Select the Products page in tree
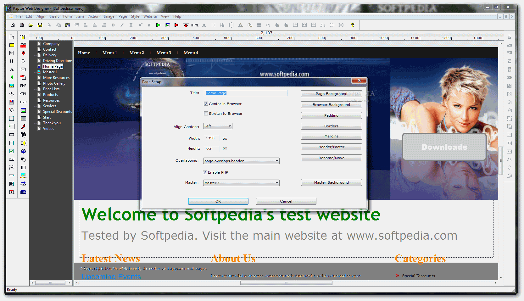Image resolution: width=524 pixels, height=301 pixels. [50, 95]
